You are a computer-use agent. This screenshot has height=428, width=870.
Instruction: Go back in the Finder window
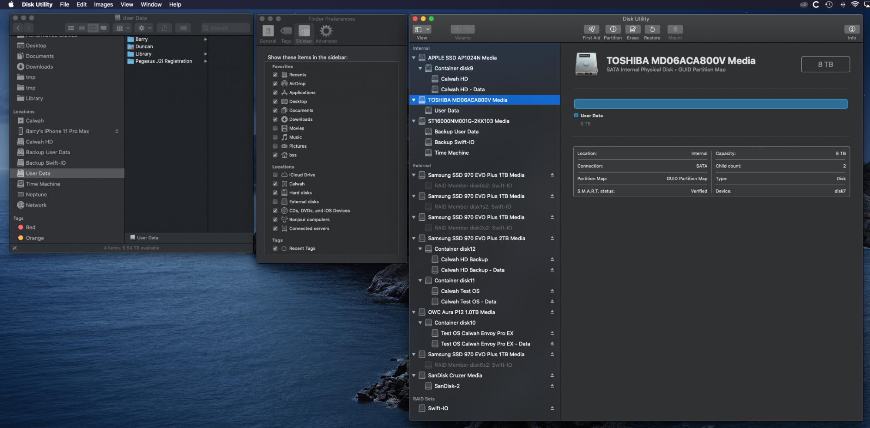(18, 28)
